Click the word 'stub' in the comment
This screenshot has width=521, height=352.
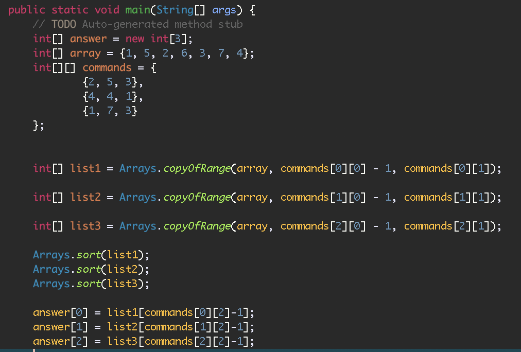(230, 24)
